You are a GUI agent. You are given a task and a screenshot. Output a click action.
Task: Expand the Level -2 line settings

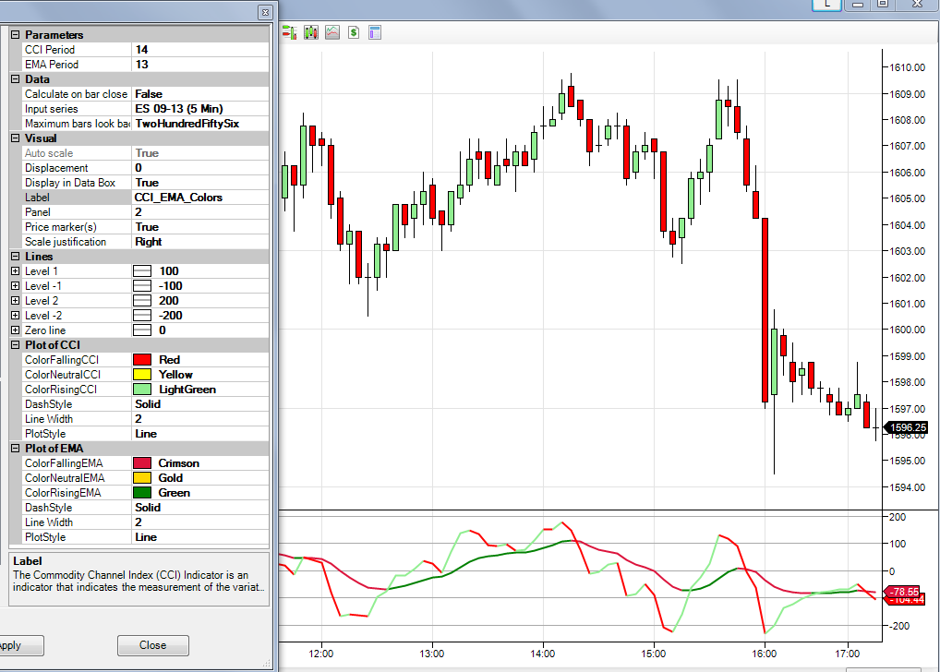[x=16, y=316]
